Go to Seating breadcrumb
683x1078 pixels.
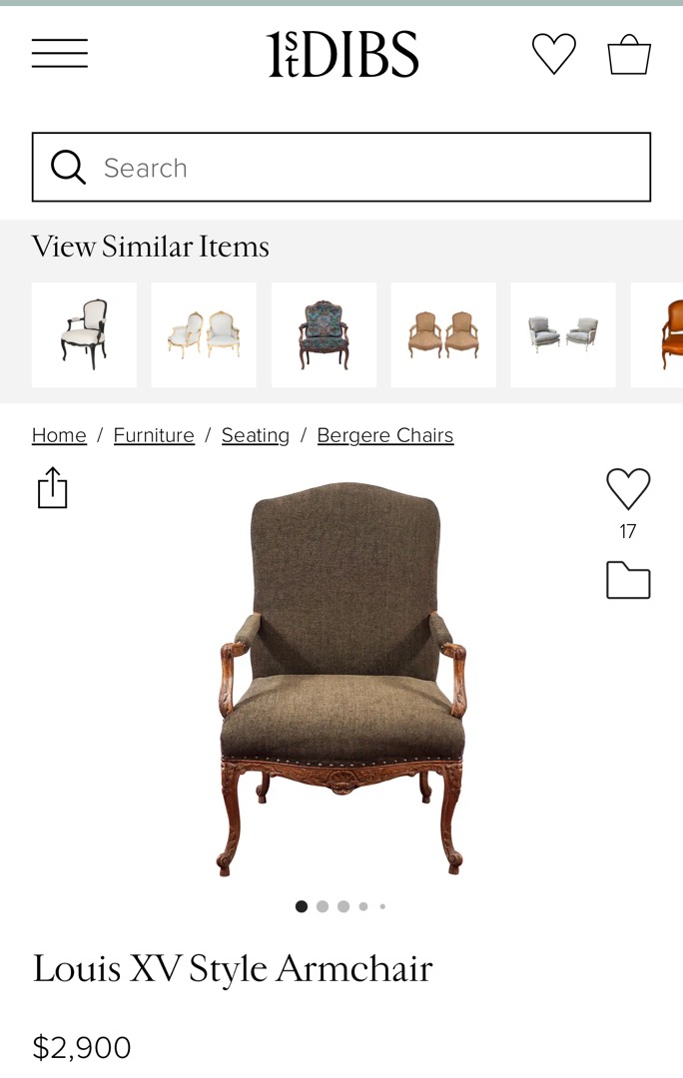click(x=256, y=435)
